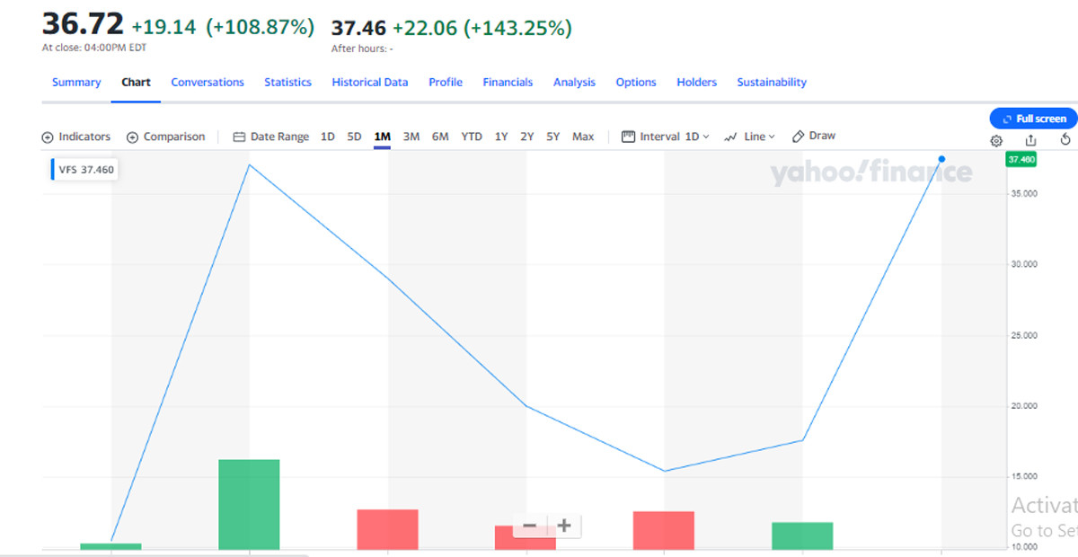Go to the Sustainability tab
The height and width of the screenshot is (557, 1078).
(772, 82)
